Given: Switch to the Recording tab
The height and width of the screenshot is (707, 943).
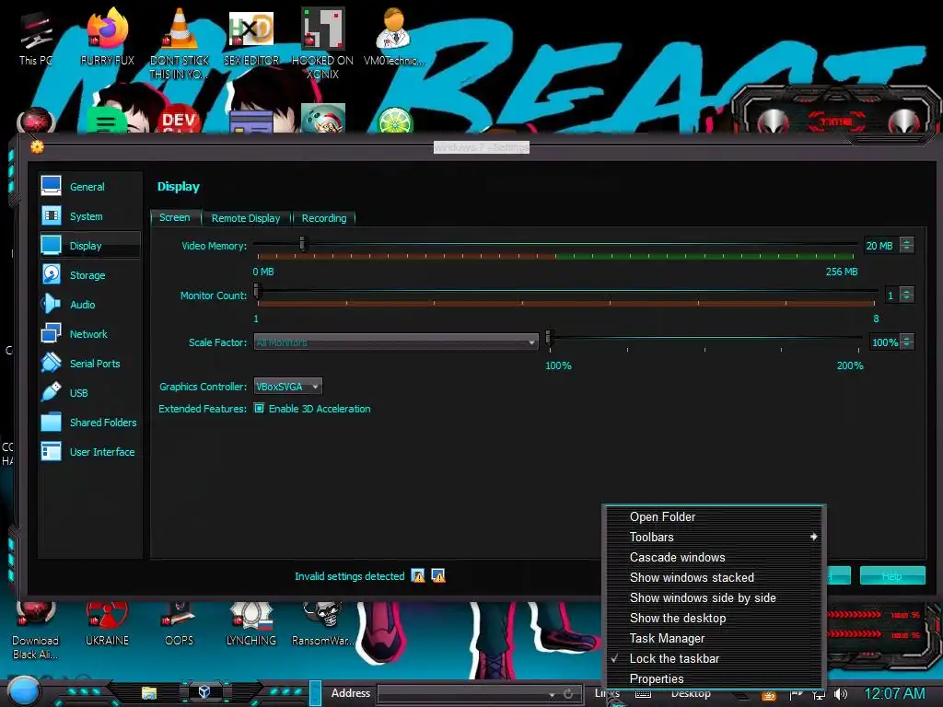Looking at the screenshot, I should [324, 217].
